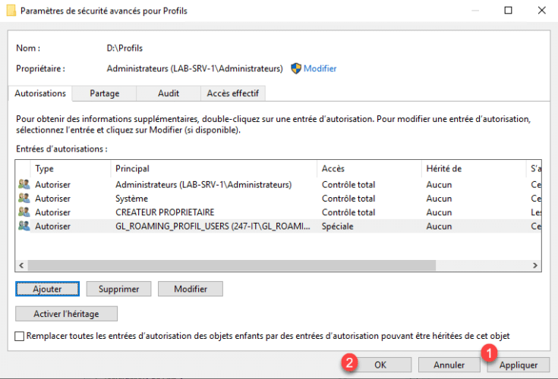Switch to the Partage tab
Image resolution: width=558 pixels, height=379 pixels.
coord(104,93)
